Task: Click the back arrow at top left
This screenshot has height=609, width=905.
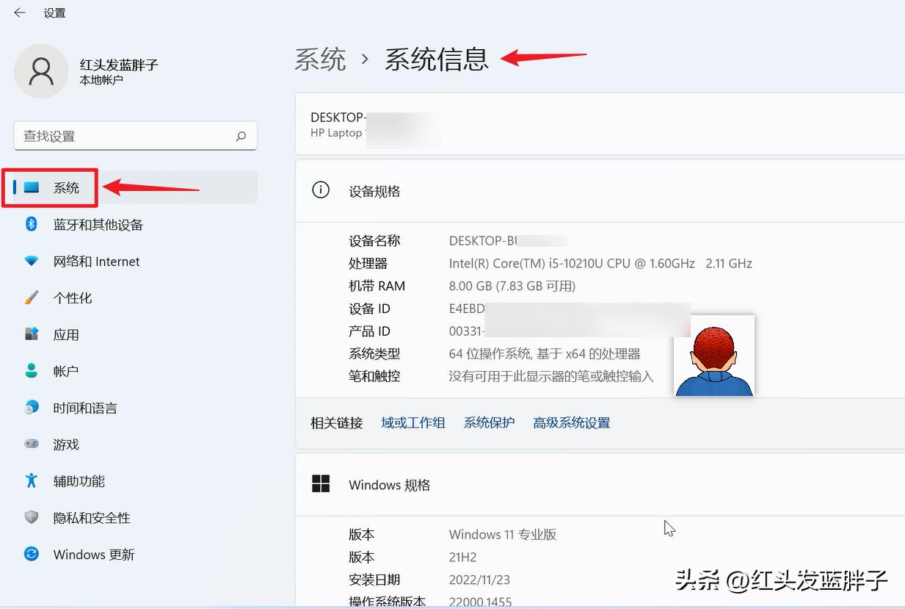Action: click(18, 12)
